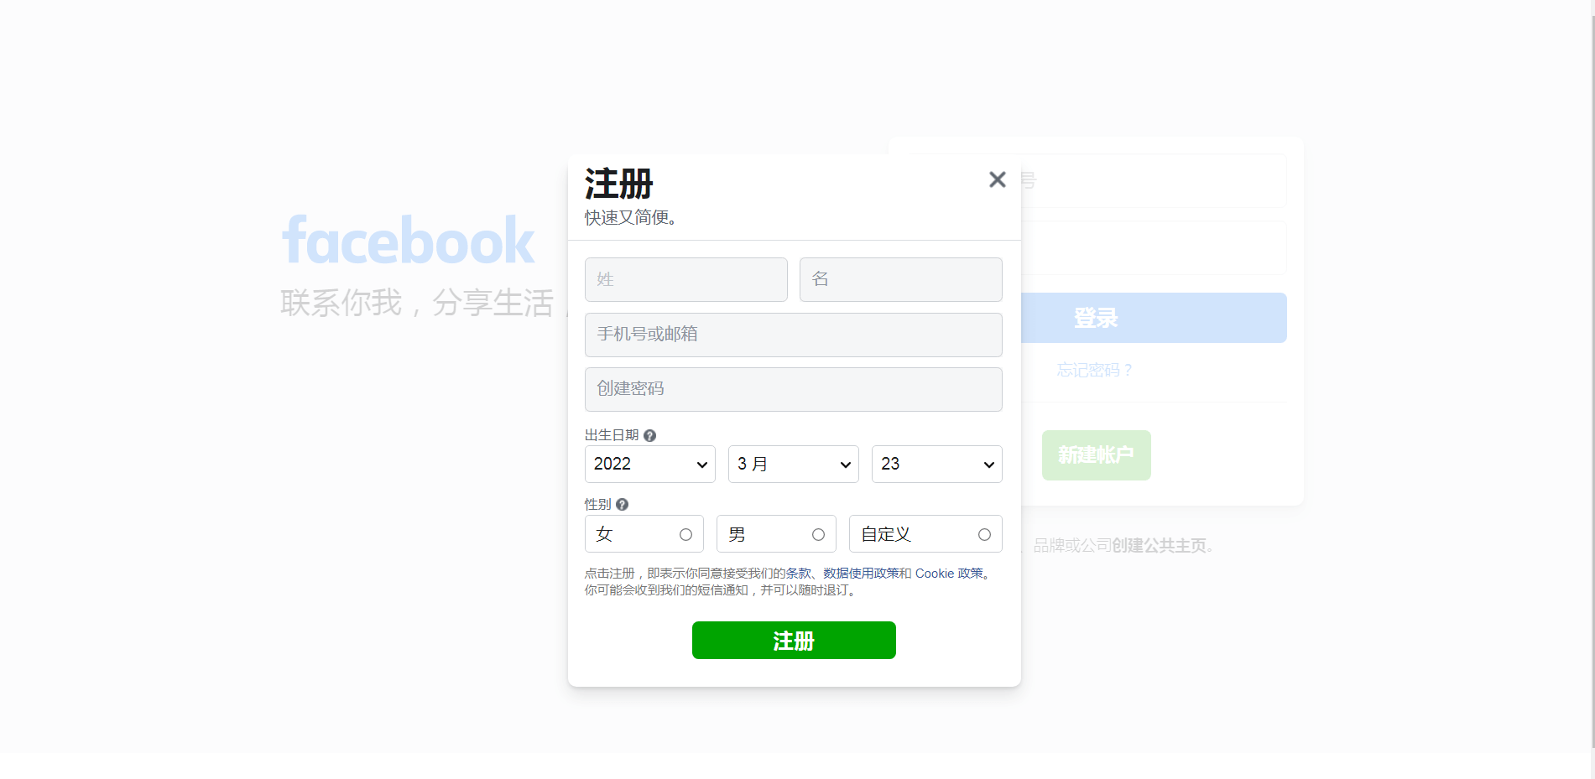Open the 条款 terms link
Screen dimensions: 1595x779
click(798, 574)
